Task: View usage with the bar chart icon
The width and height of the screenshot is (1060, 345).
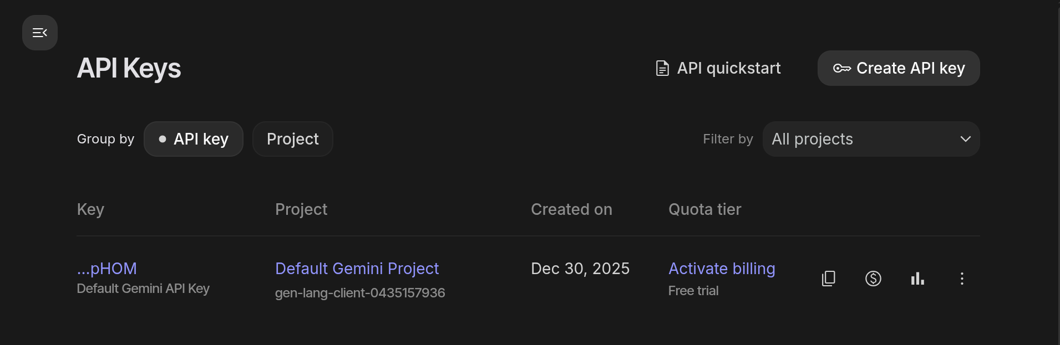Action: click(917, 279)
